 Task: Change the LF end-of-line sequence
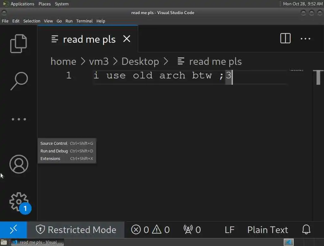coord(230,230)
